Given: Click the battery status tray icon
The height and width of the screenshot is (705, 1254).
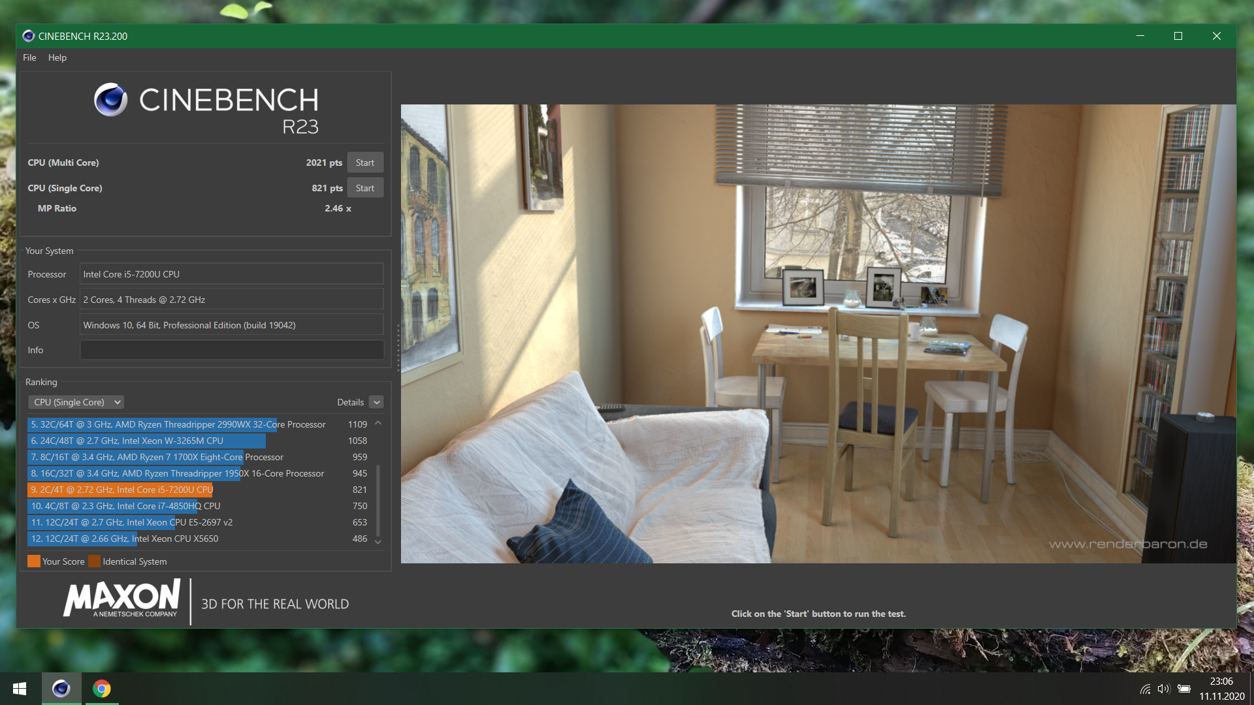Looking at the screenshot, I should 1183,689.
